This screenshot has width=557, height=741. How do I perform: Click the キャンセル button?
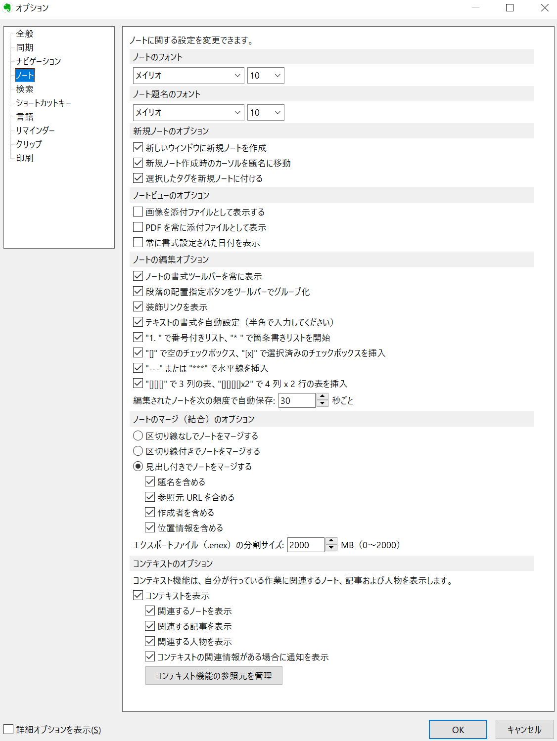point(525,730)
